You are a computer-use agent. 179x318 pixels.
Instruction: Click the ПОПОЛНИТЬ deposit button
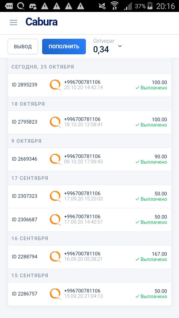64,46
